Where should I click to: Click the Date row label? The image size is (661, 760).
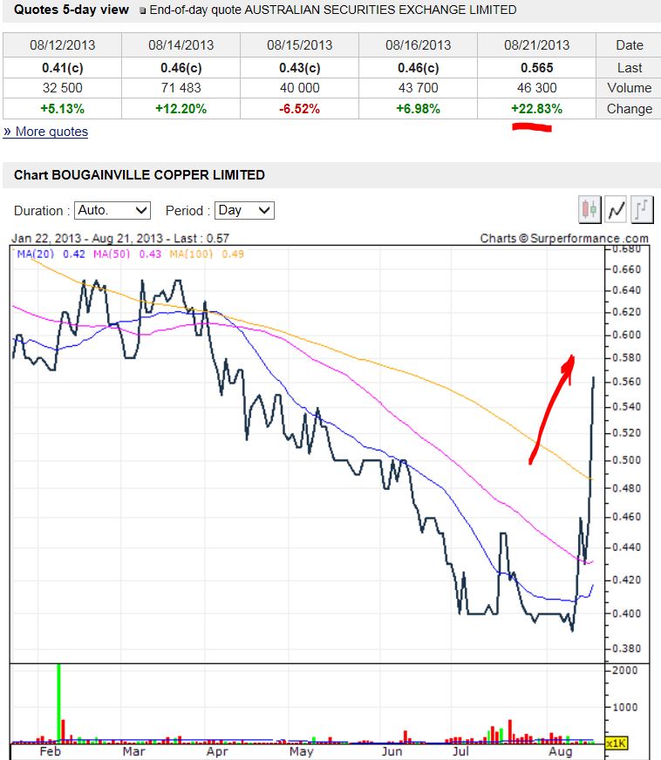point(630,45)
